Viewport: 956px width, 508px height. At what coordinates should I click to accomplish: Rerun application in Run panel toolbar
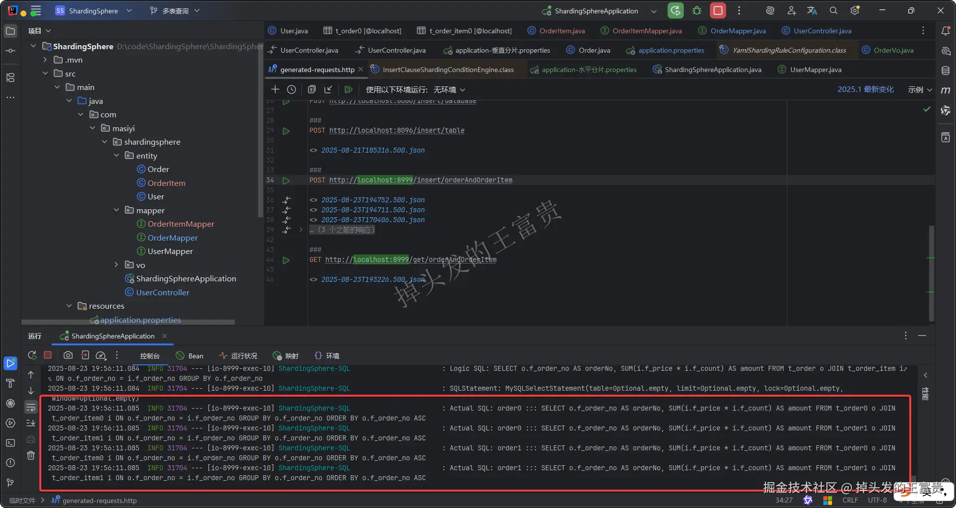pyautogui.click(x=32, y=355)
